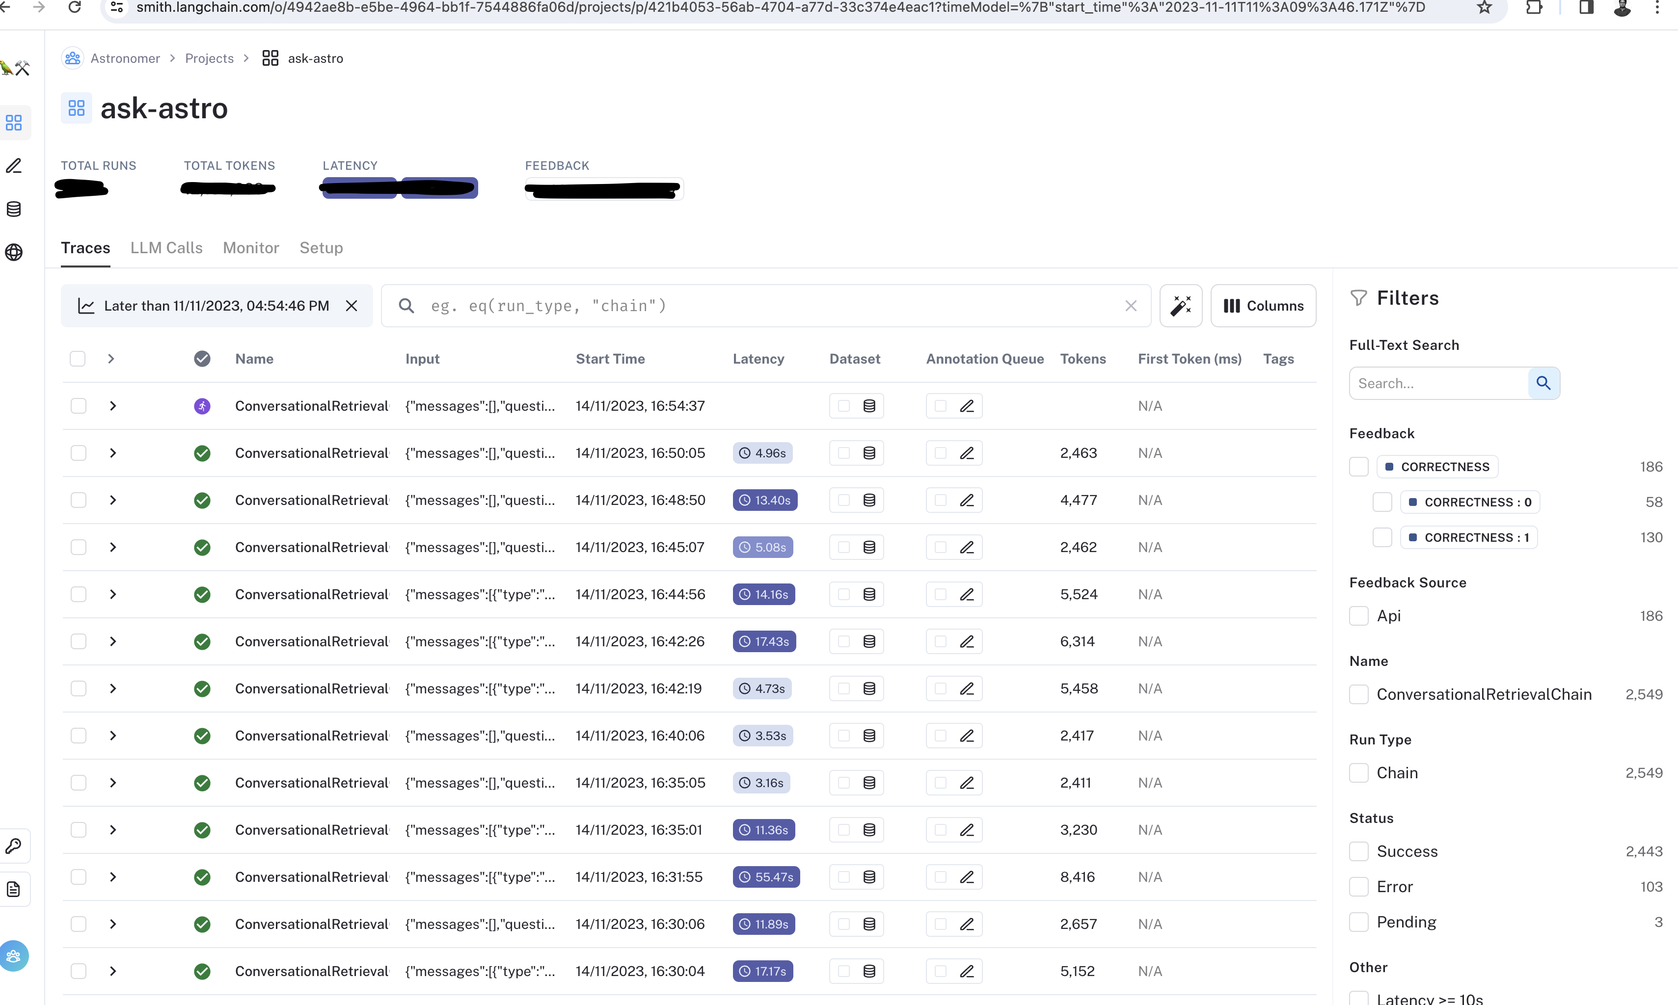Add to dataset icon for the 16:50:05 row
Image resolution: width=1678 pixels, height=1005 pixels.
pos(869,453)
